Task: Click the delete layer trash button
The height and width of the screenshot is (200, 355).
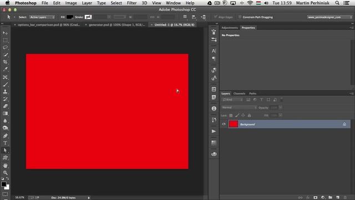Action: click(x=345, y=198)
